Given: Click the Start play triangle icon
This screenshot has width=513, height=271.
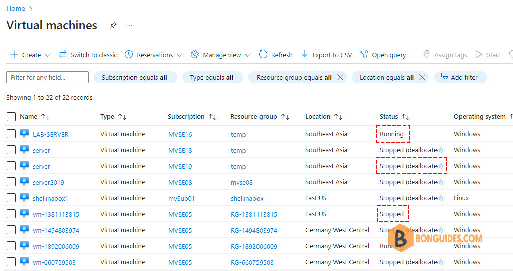Looking at the screenshot, I should point(479,54).
